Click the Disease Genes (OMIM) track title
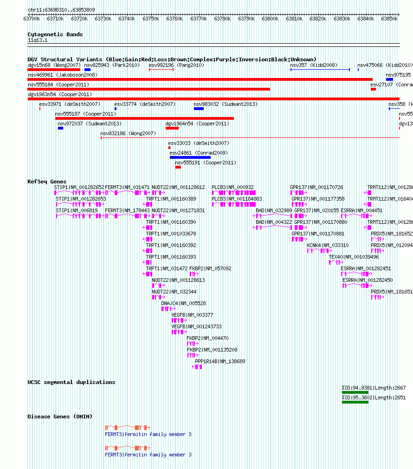Image resolution: width=413 pixels, height=469 pixels. [60, 417]
